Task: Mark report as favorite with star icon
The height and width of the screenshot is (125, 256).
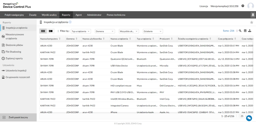Action: coord(251,22)
